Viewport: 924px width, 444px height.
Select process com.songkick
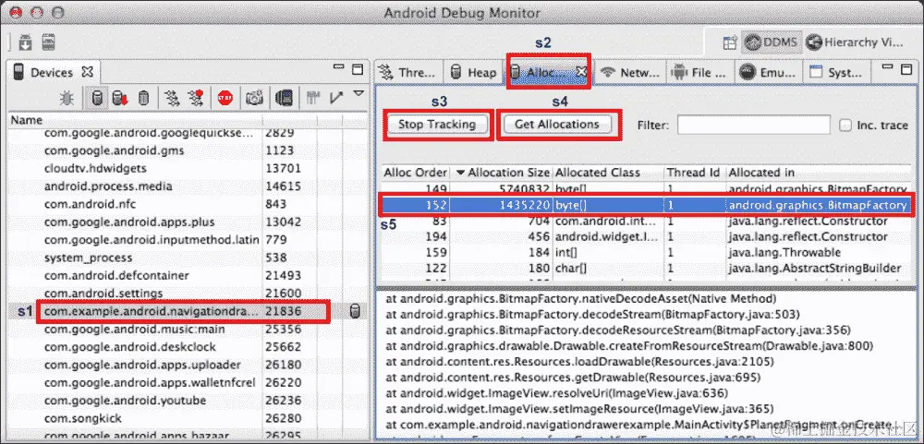point(188,419)
